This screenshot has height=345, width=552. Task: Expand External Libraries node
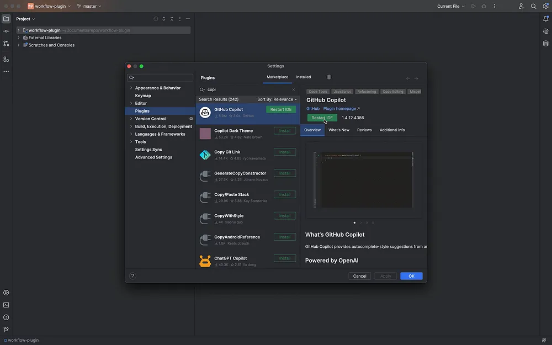pyautogui.click(x=19, y=38)
